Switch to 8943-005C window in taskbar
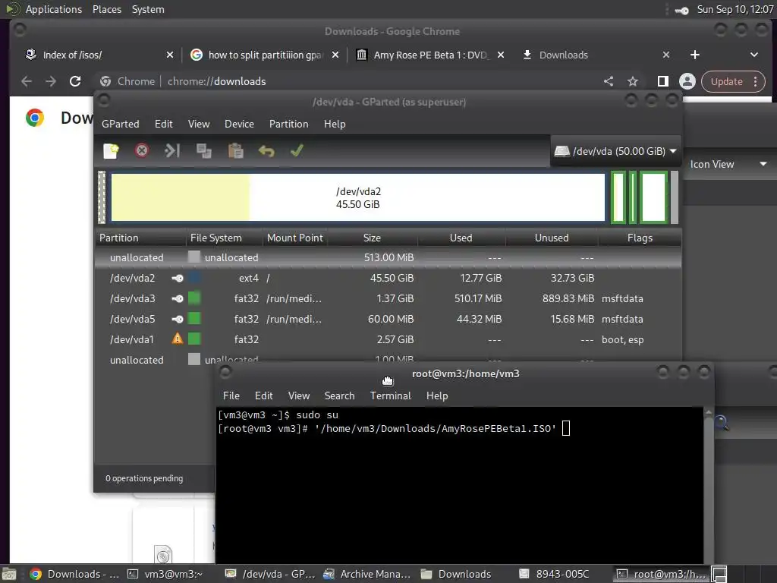The image size is (777, 583). coord(555,574)
